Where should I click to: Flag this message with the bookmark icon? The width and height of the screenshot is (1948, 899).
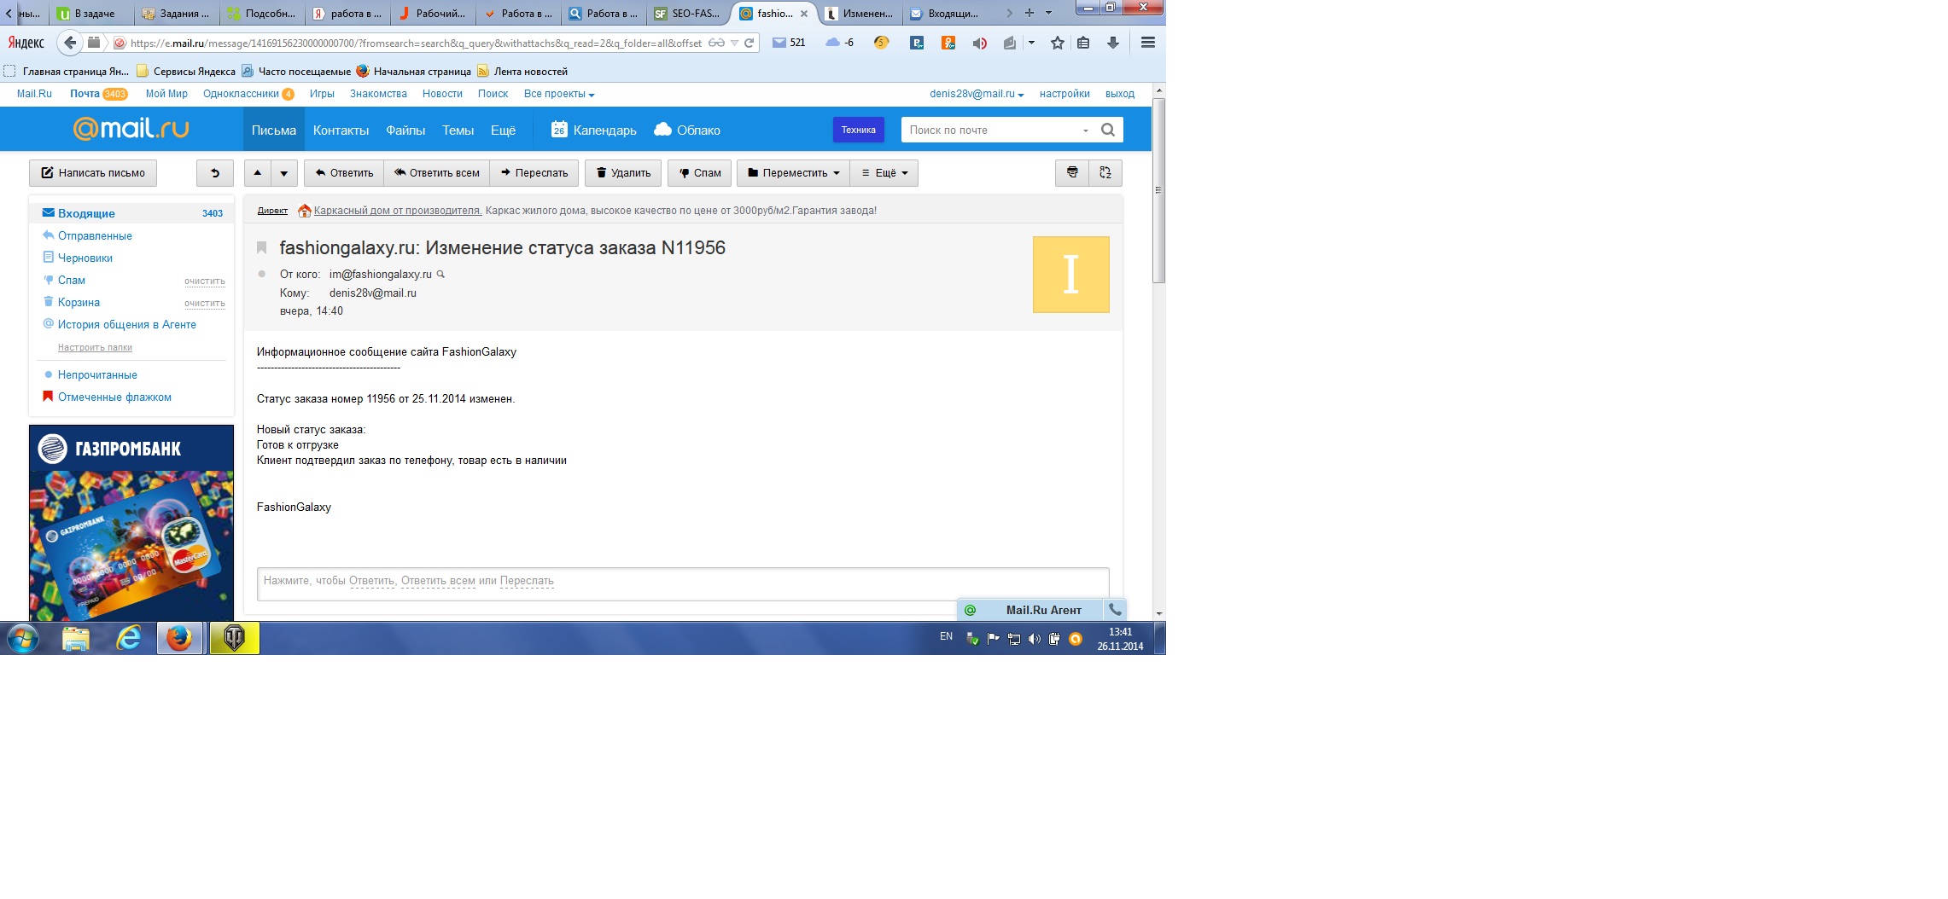262,247
